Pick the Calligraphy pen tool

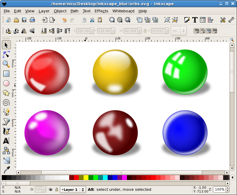6,131
